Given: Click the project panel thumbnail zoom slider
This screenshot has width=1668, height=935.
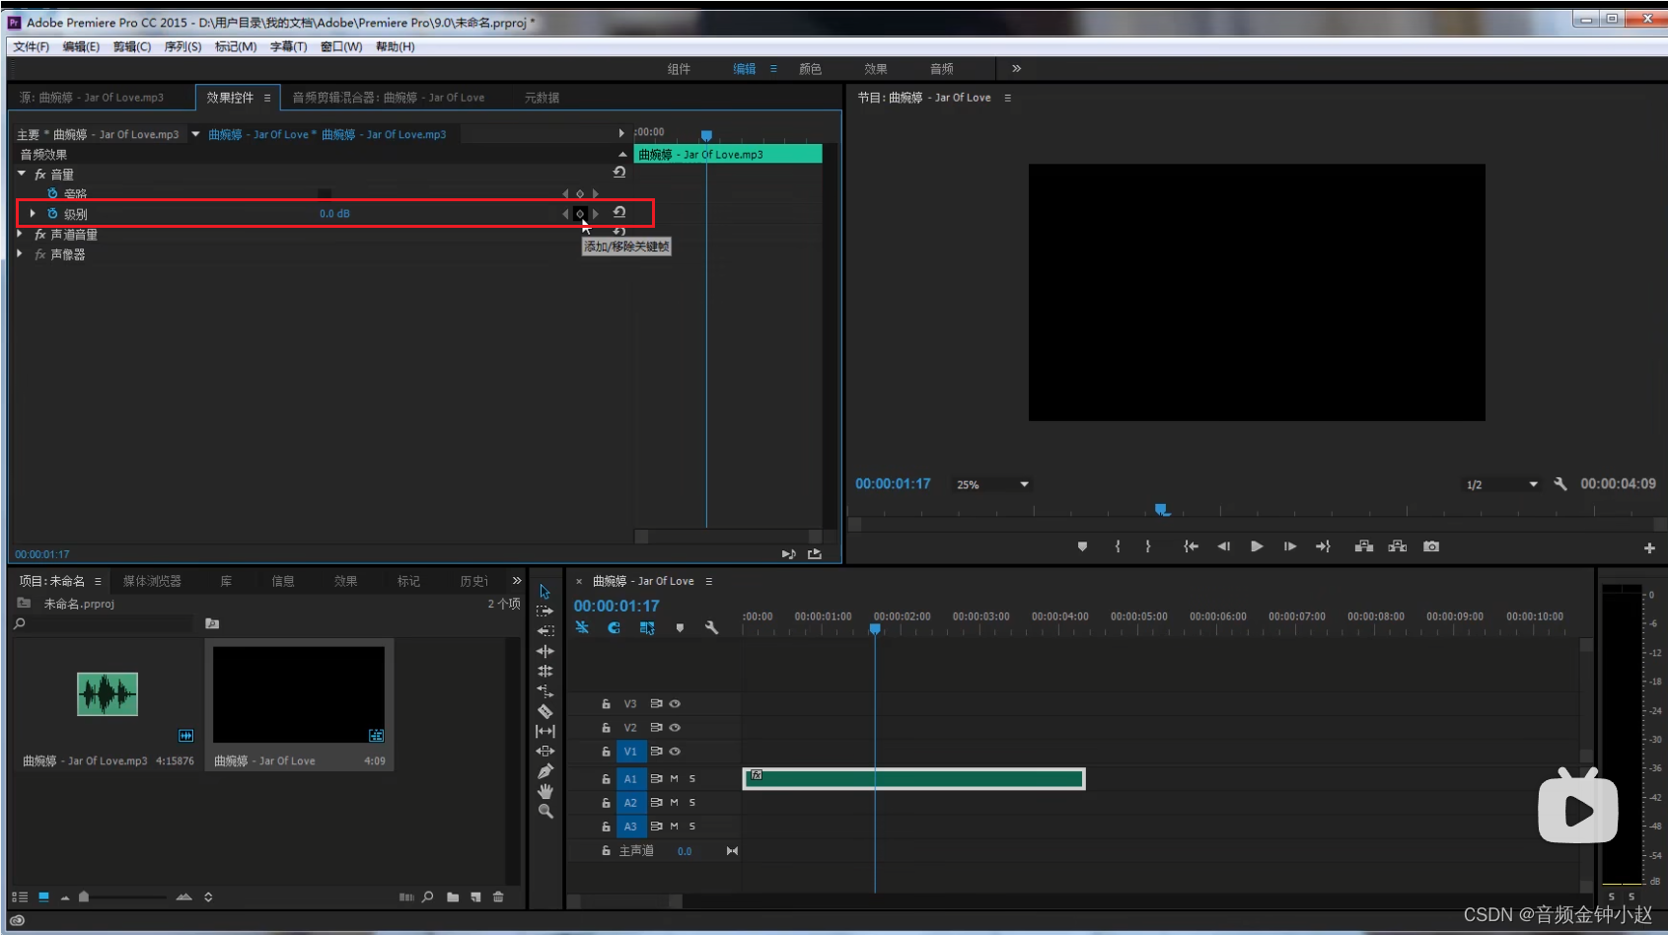Looking at the screenshot, I should point(123,897).
